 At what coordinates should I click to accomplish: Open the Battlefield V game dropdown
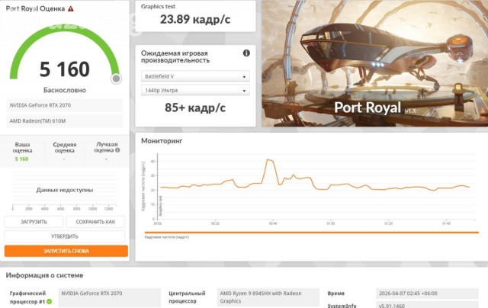pos(195,76)
